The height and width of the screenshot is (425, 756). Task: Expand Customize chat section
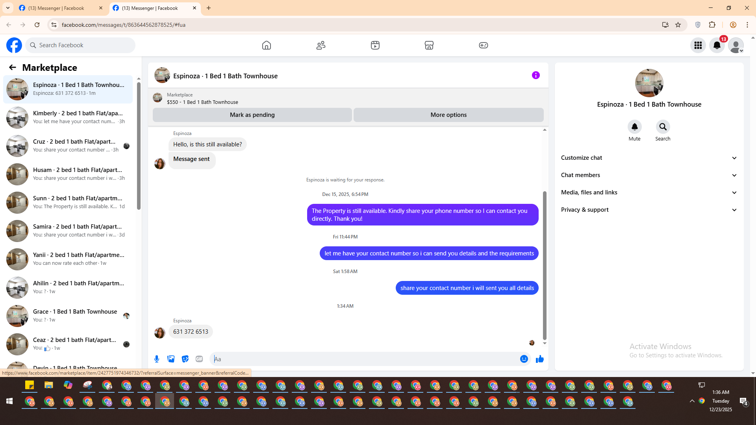coord(649,158)
